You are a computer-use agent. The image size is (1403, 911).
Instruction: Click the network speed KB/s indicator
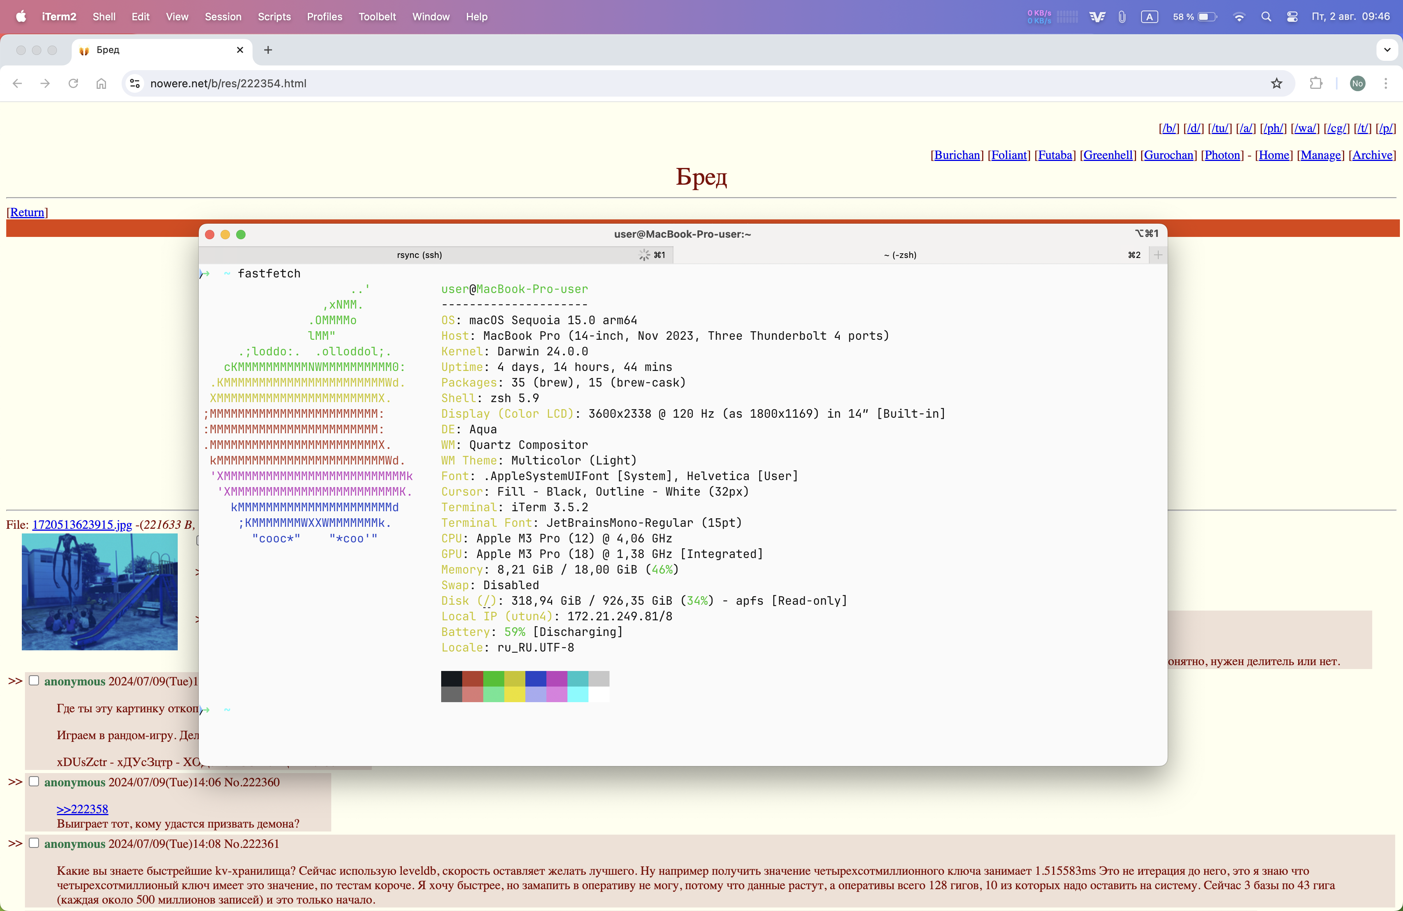tap(1052, 16)
